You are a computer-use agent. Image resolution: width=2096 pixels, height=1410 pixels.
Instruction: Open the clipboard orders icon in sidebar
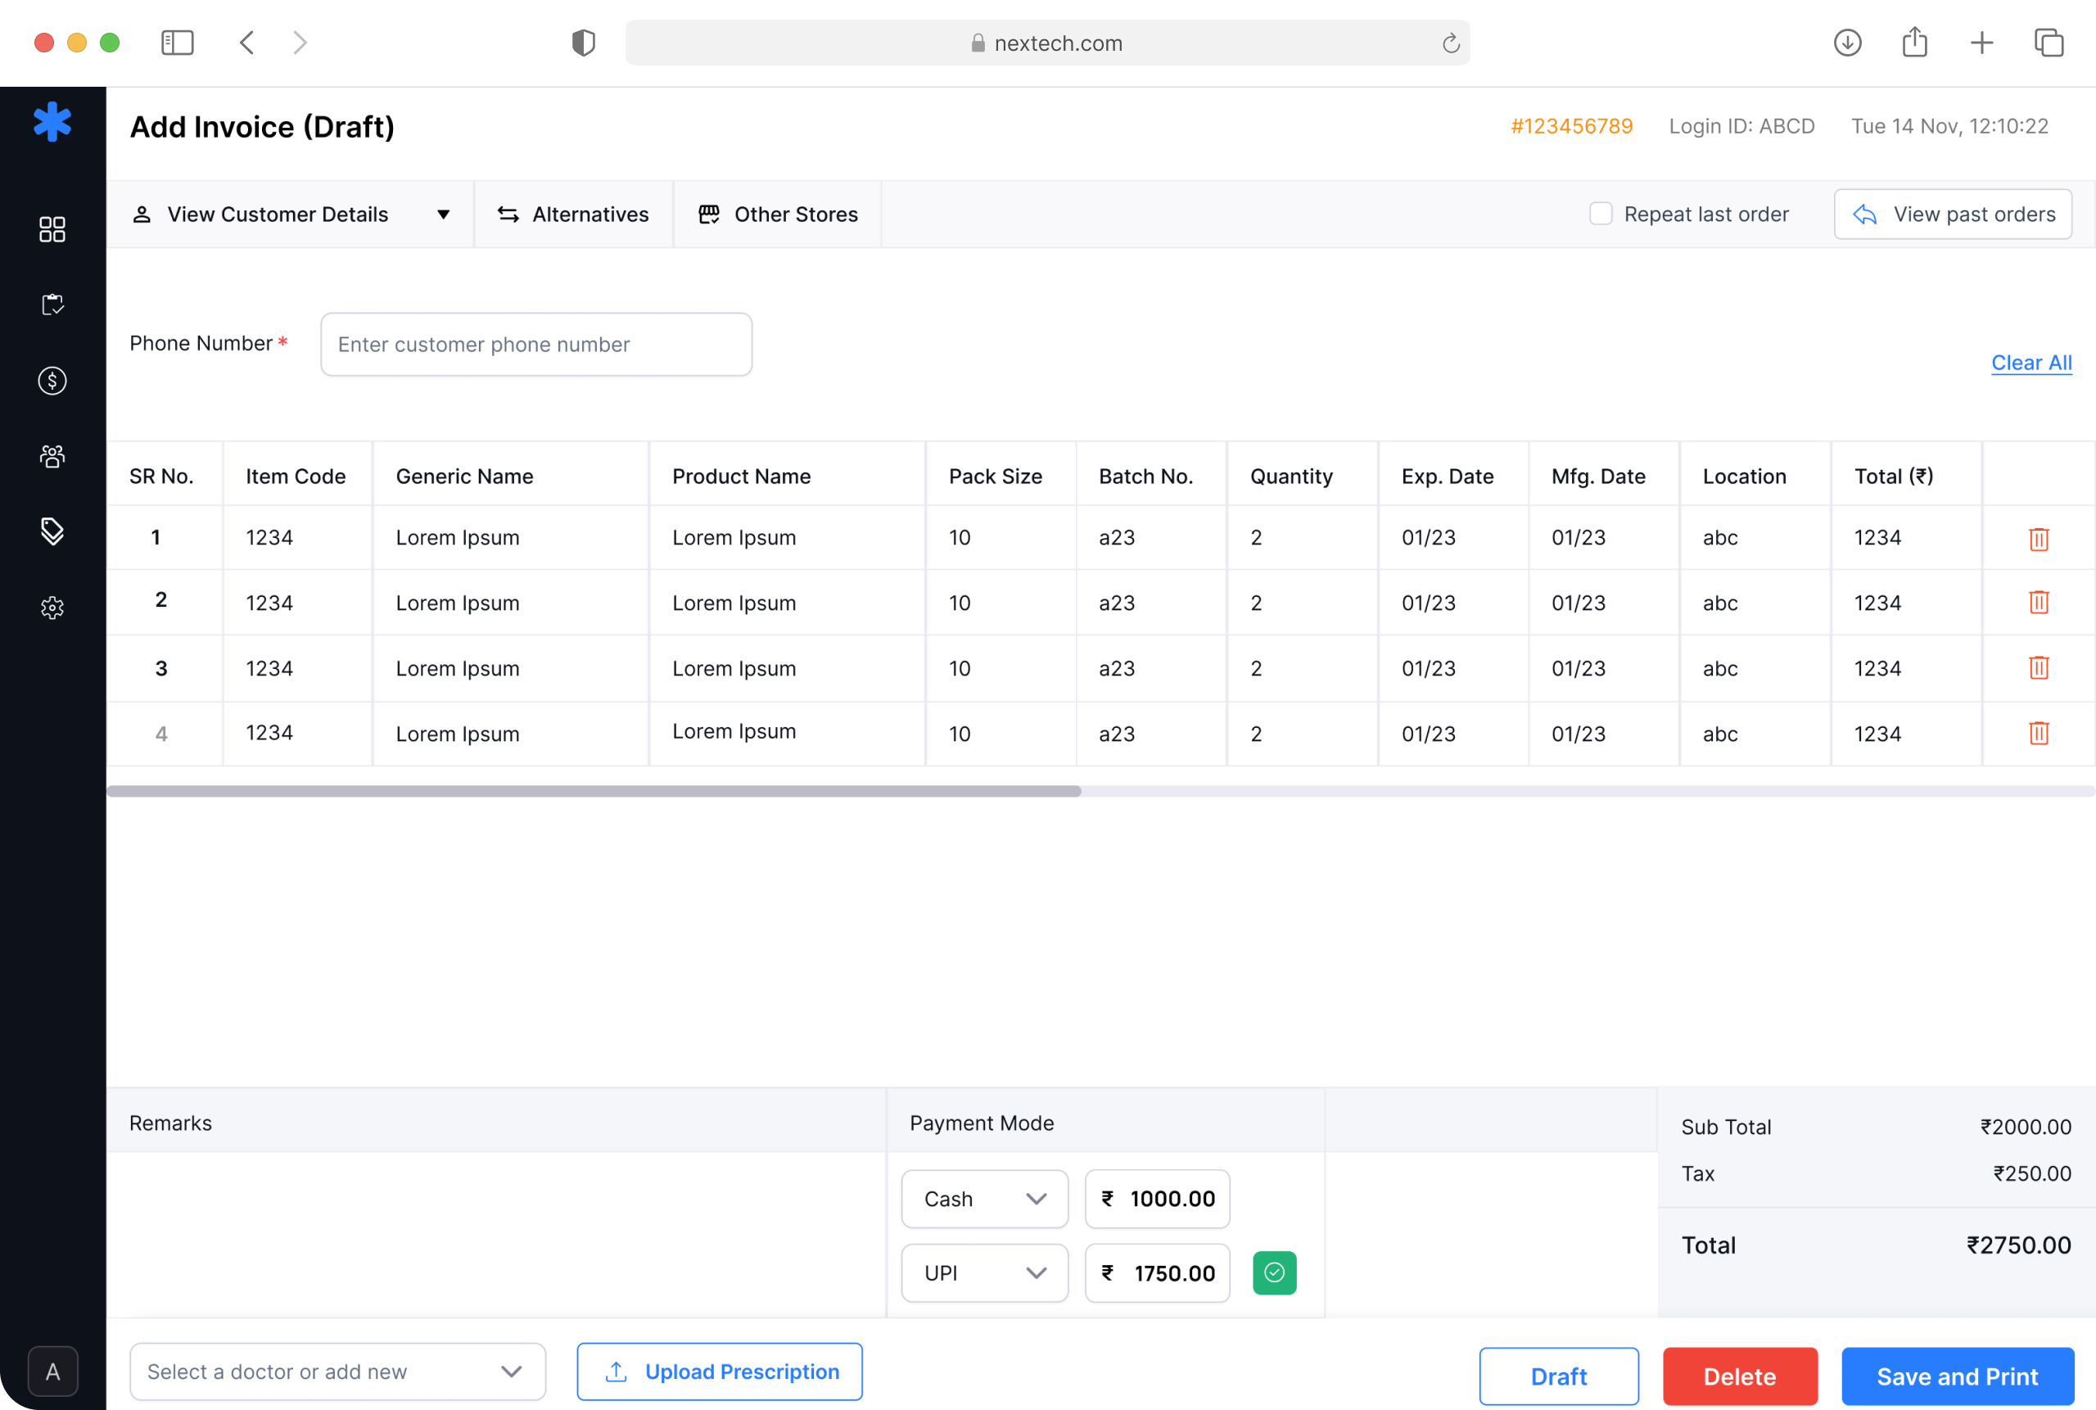pos(52,305)
